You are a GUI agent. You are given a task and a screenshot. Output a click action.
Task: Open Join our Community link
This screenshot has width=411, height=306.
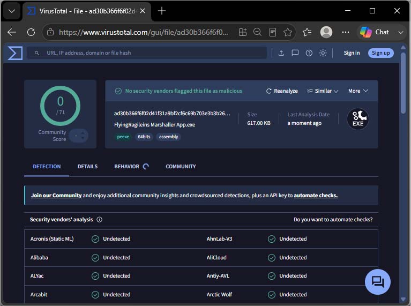[56, 196]
